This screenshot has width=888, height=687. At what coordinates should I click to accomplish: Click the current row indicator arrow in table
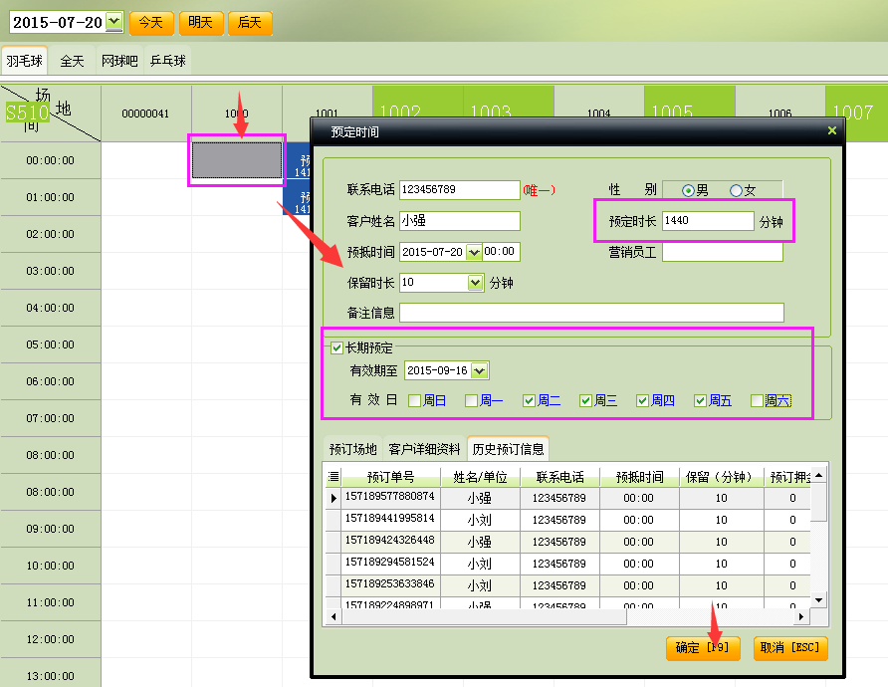333,499
